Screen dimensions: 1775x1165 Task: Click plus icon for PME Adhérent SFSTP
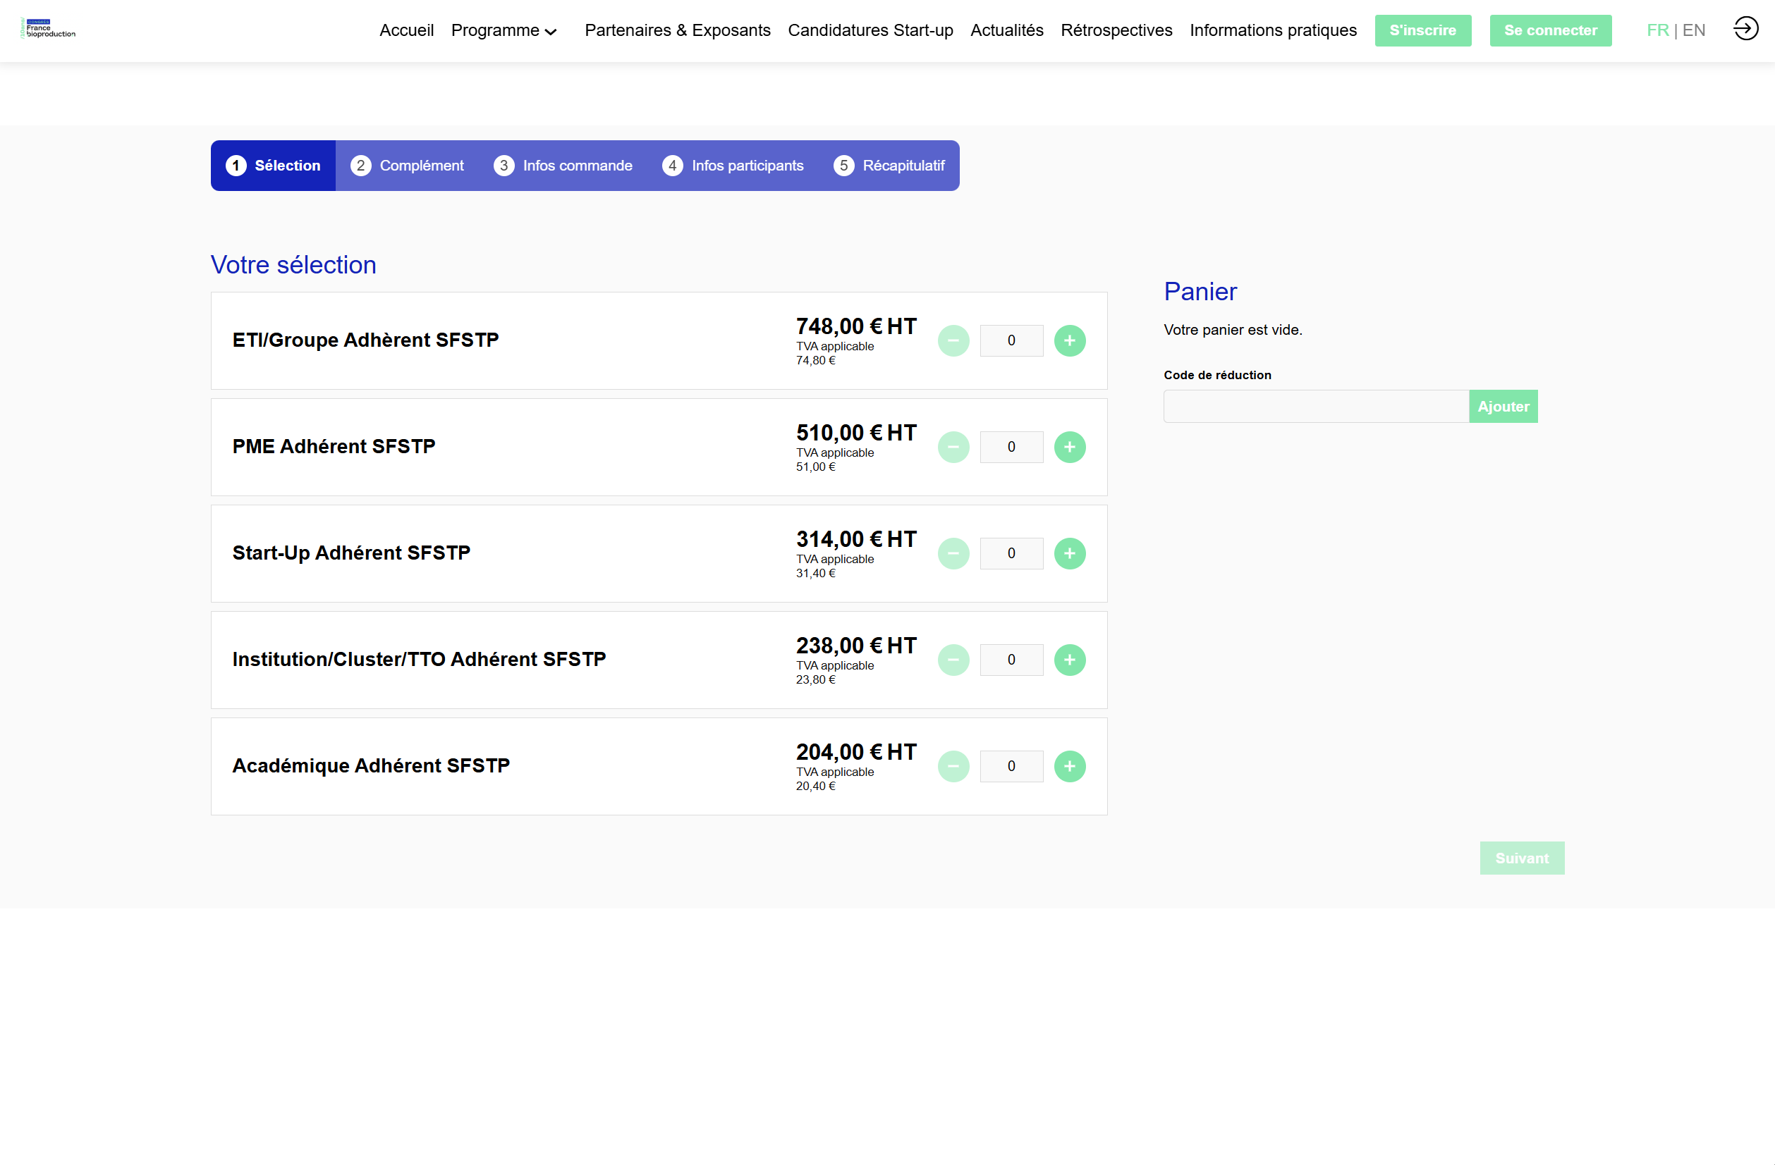1070,448
